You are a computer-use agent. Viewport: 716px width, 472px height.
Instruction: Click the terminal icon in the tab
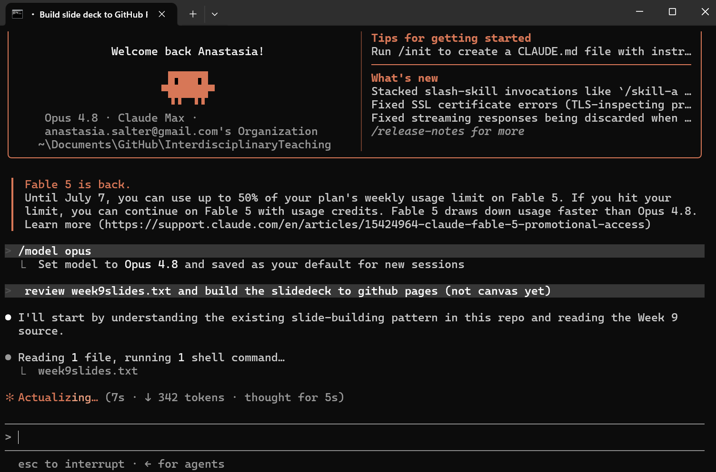click(18, 14)
